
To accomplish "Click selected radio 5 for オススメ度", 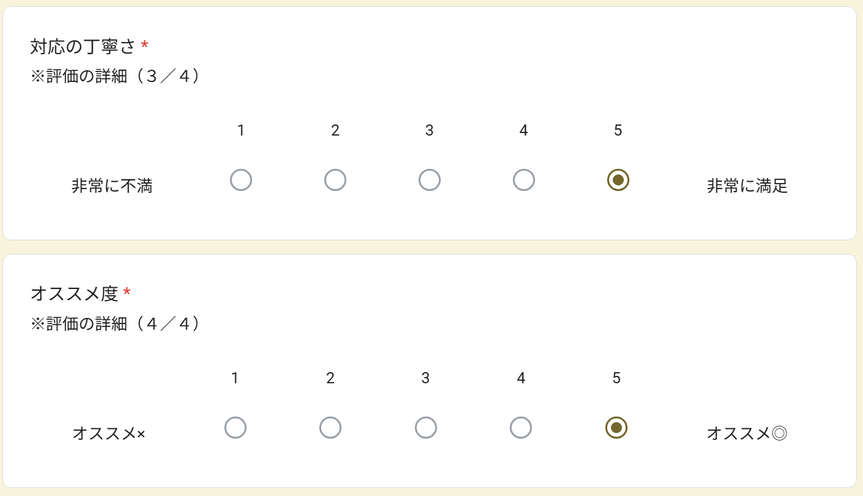I will (x=616, y=428).
